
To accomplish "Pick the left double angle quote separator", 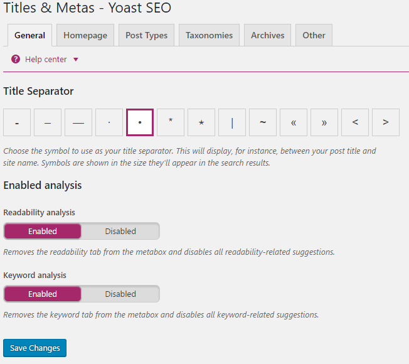I will [x=294, y=122].
